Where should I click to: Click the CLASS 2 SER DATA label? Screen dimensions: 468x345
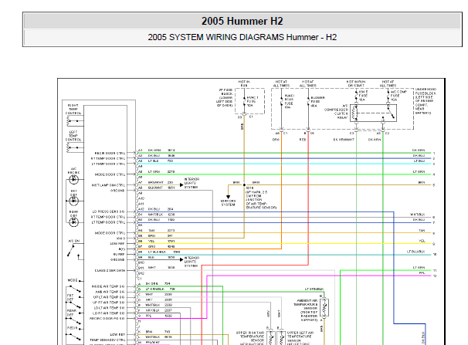[x=110, y=271]
